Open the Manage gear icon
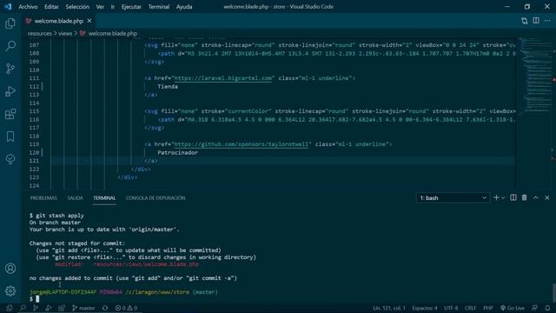 10,291
